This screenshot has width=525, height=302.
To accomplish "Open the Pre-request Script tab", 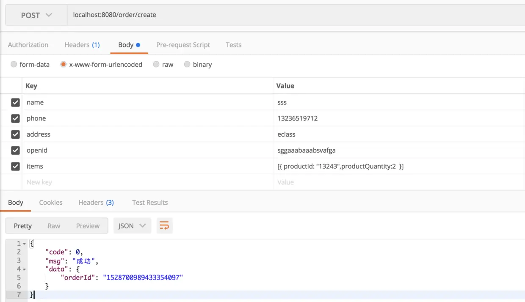I will click(183, 45).
